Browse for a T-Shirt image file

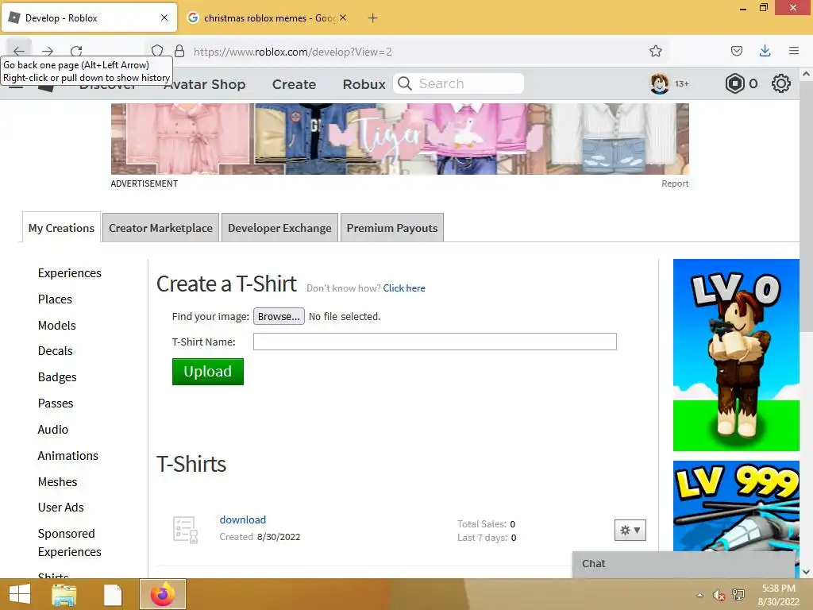(x=279, y=316)
